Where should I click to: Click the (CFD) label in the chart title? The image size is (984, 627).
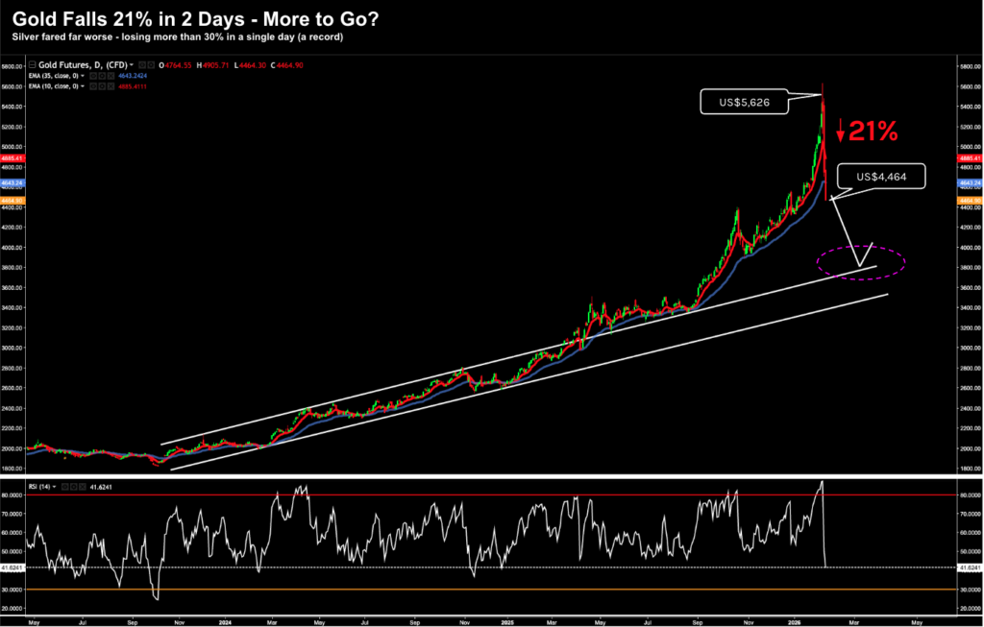tap(115, 64)
